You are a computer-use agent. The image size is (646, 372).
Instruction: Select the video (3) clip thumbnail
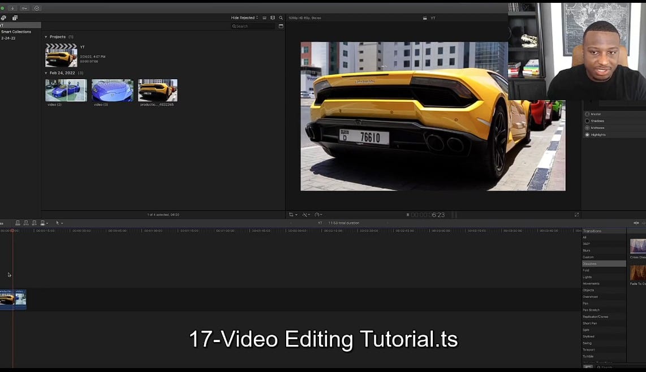111,89
